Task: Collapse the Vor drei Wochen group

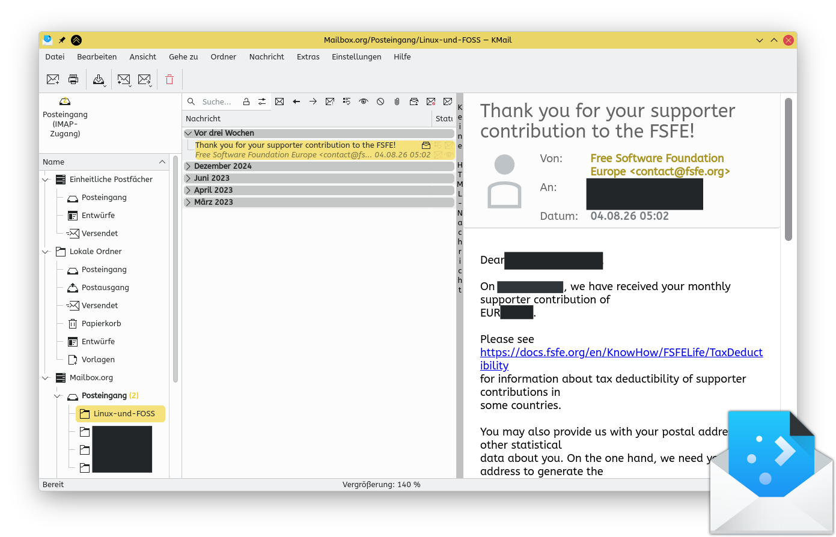Action: coord(189,133)
